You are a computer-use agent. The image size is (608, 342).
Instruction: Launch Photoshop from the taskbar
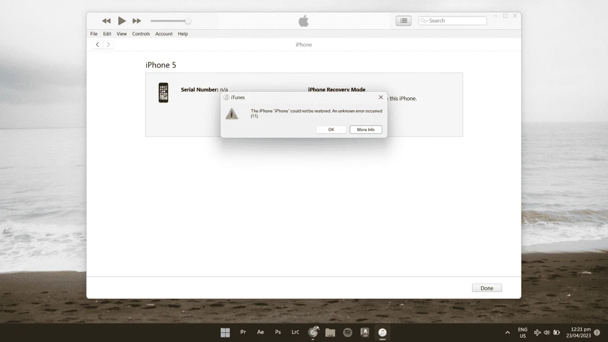pyautogui.click(x=278, y=332)
